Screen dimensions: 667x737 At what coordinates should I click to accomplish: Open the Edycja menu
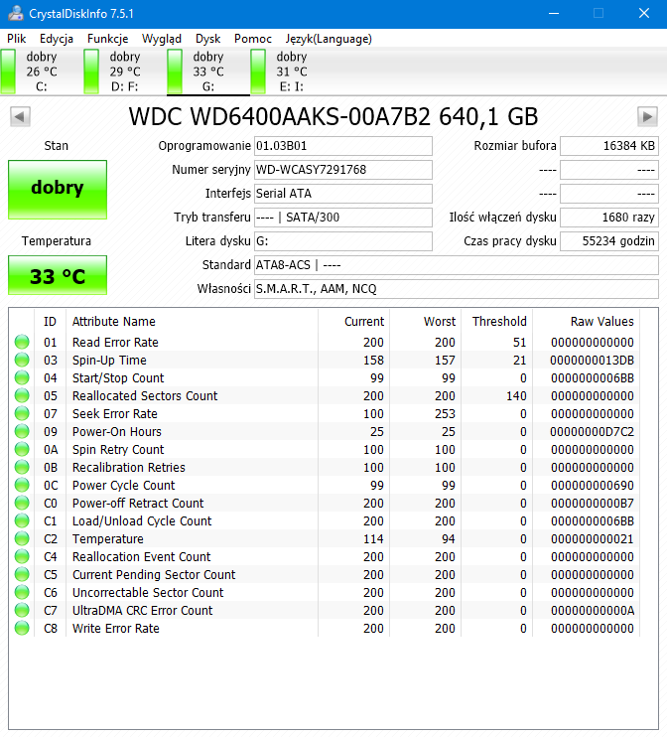[x=57, y=39]
